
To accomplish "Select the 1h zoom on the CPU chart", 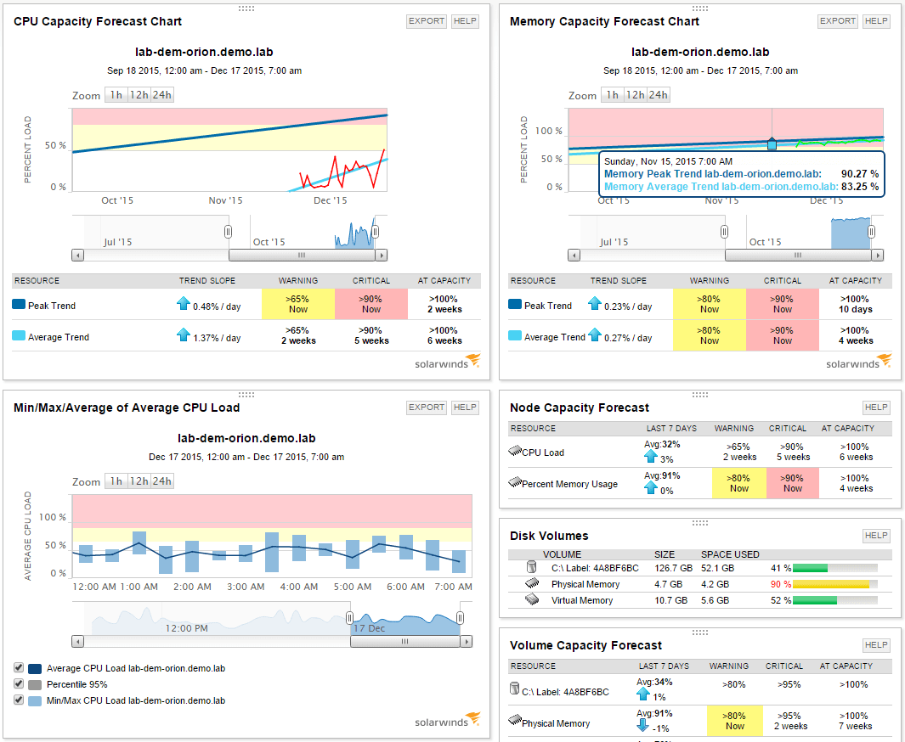I will click(x=116, y=95).
